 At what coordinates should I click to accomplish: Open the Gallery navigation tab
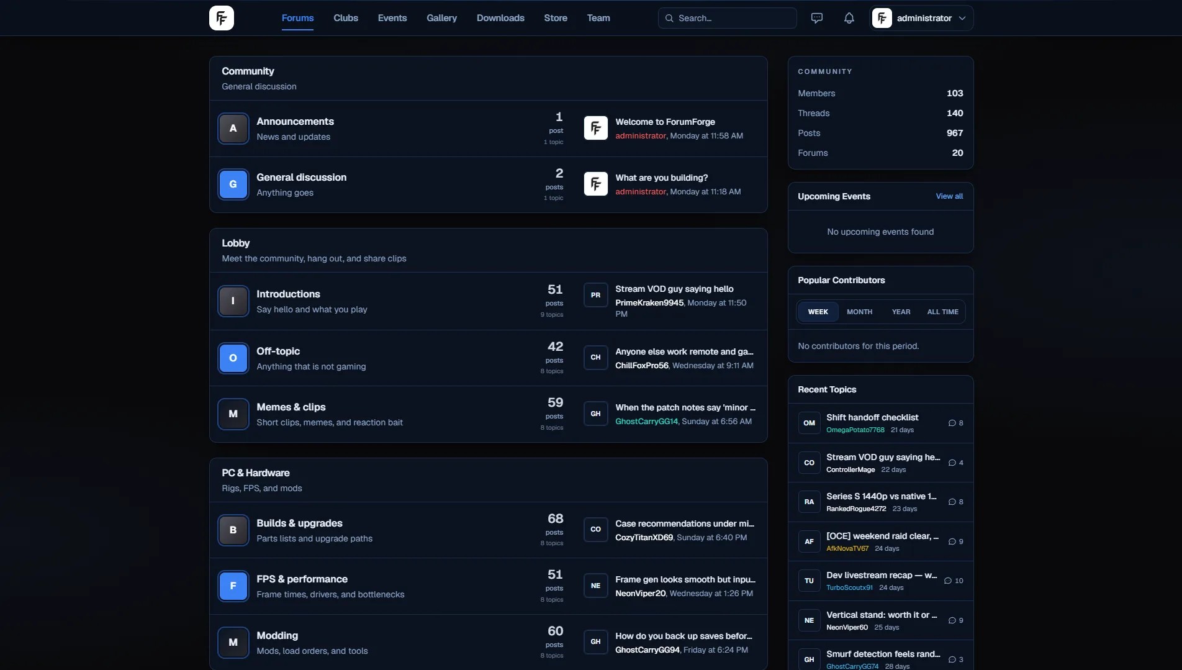(x=441, y=18)
